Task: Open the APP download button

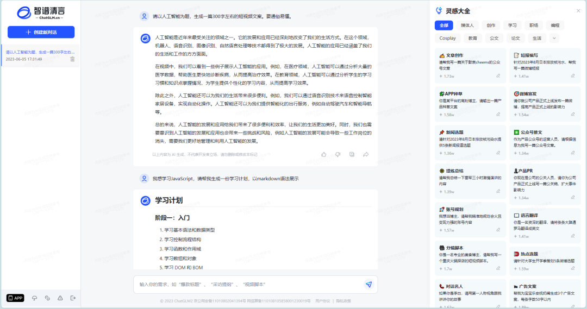Action: coord(15,298)
